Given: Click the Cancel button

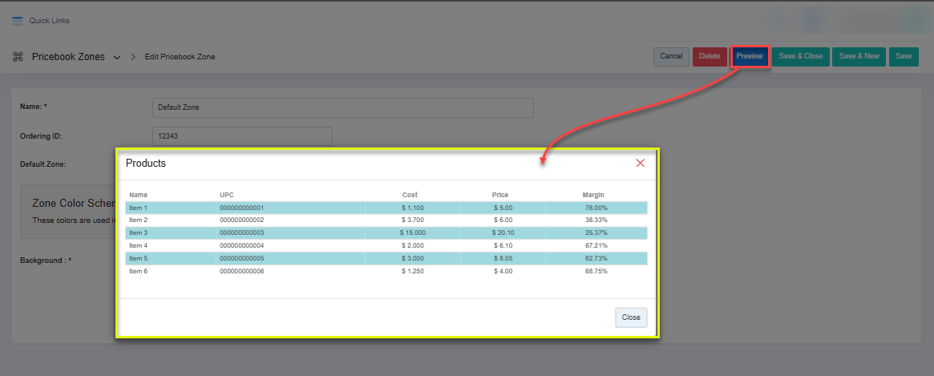Looking at the screenshot, I should tap(671, 56).
